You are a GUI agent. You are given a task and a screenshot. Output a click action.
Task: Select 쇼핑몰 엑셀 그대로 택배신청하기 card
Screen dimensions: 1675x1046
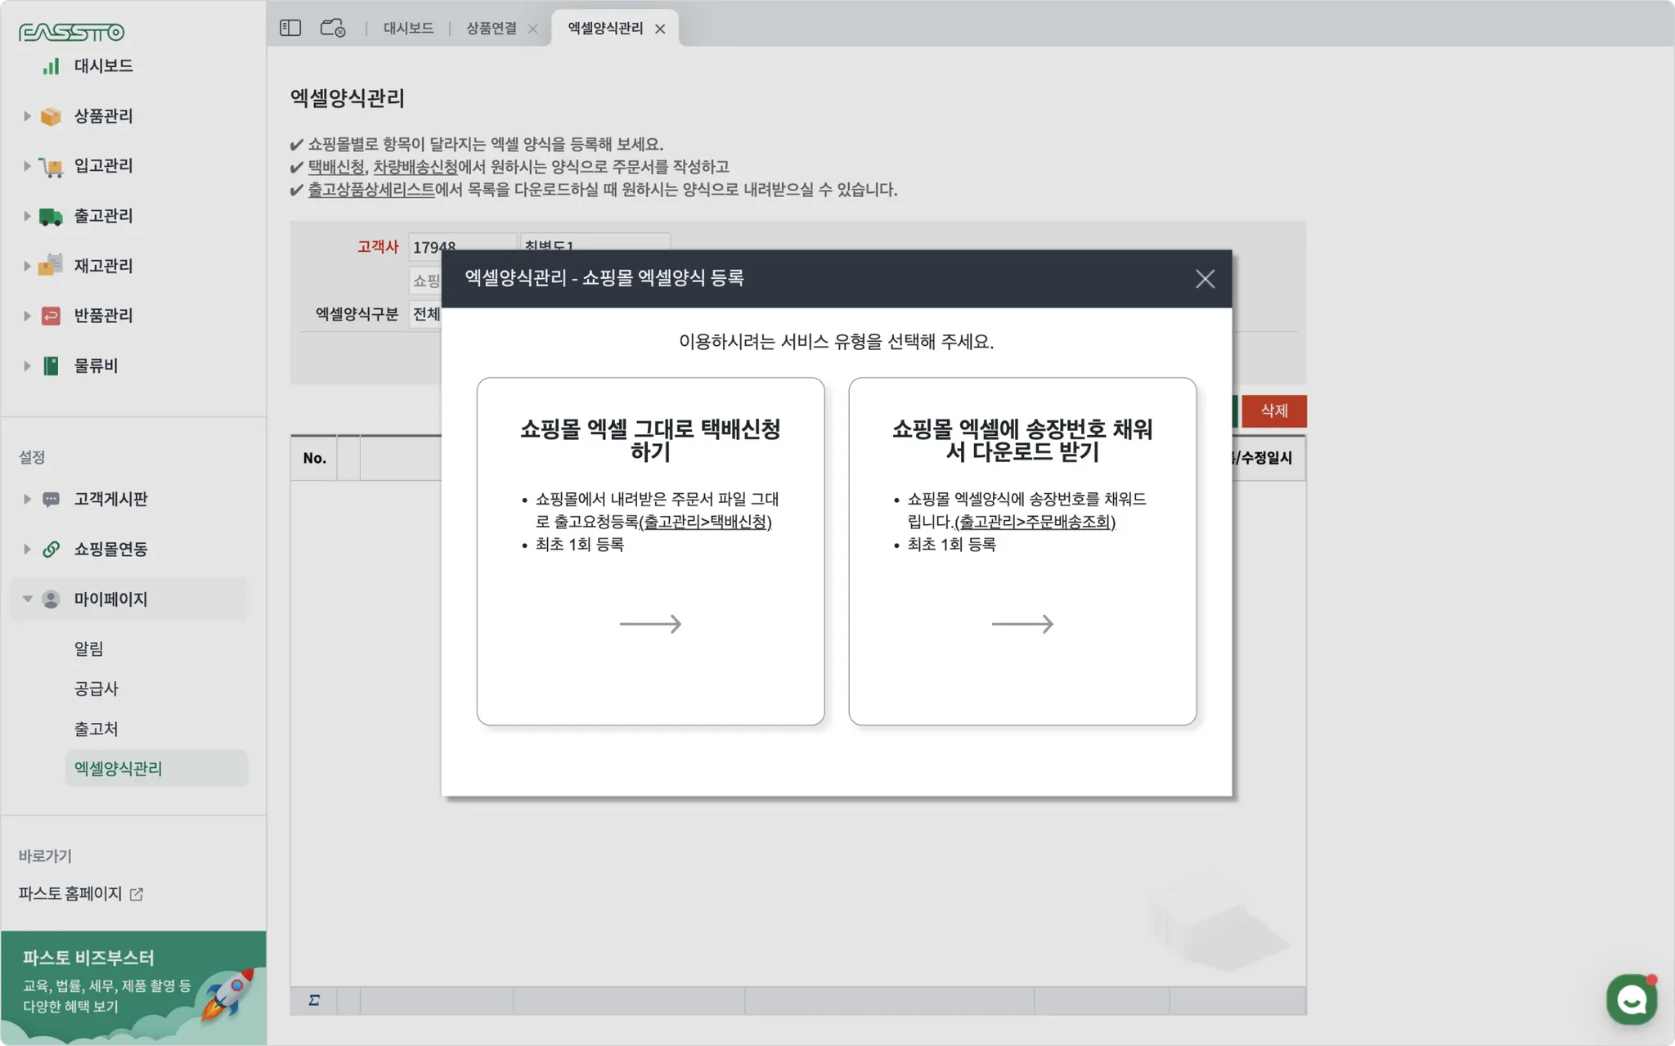click(x=650, y=550)
